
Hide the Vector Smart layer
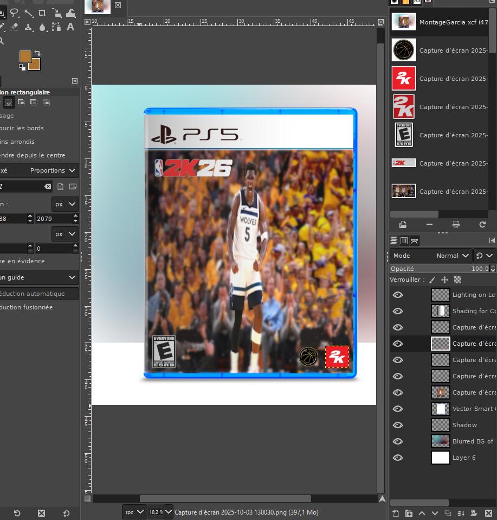click(x=398, y=409)
